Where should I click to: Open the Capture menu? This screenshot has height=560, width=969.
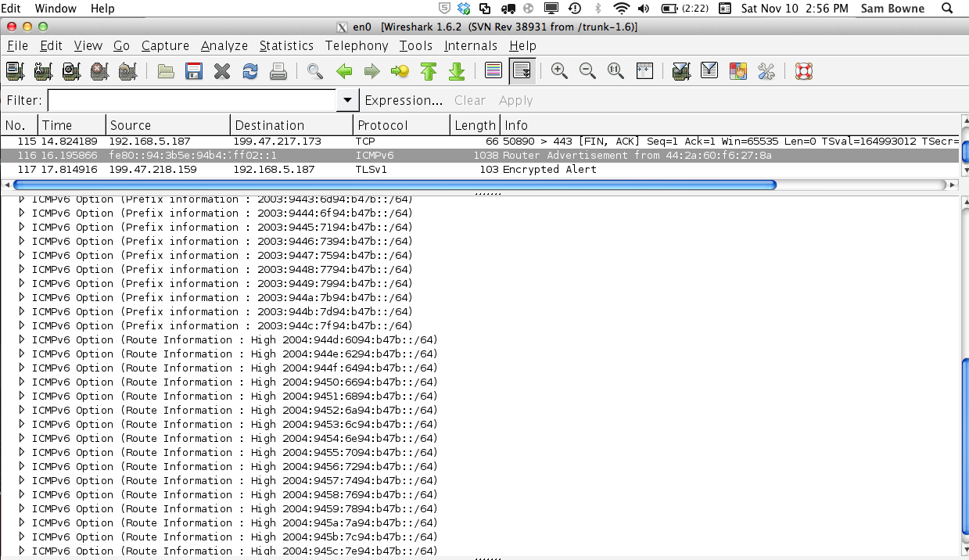[x=165, y=45]
